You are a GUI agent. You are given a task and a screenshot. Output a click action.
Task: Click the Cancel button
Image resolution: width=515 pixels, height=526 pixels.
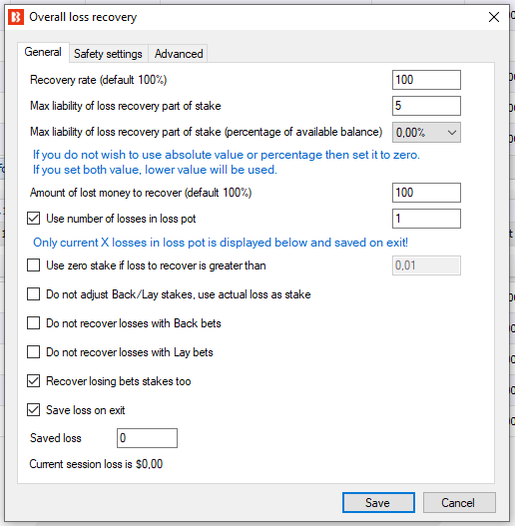[x=459, y=502]
